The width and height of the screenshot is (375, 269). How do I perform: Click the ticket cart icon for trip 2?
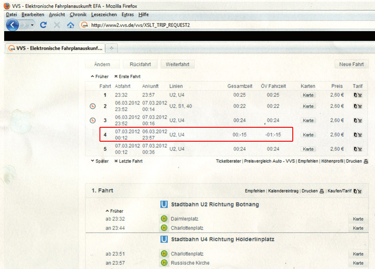358,106
